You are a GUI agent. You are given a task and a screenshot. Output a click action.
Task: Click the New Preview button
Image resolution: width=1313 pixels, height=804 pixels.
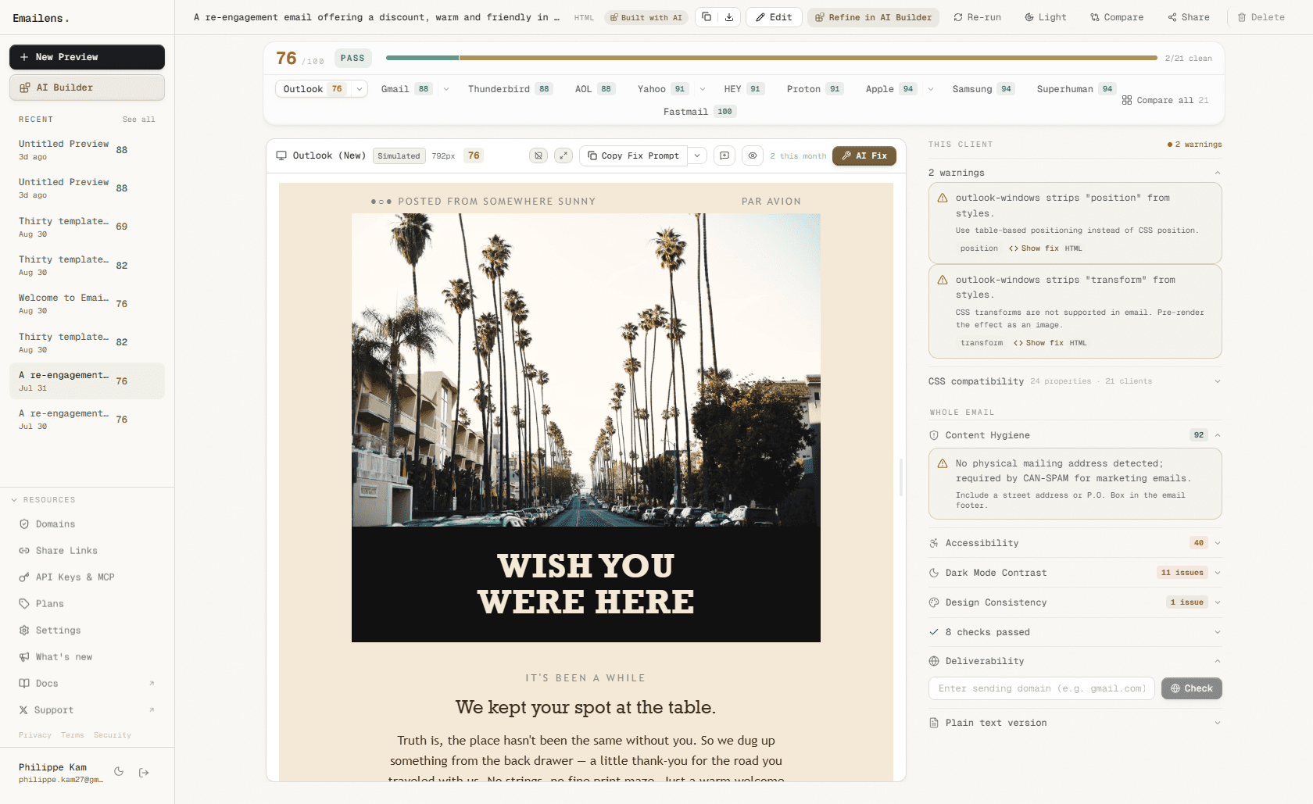click(x=87, y=57)
